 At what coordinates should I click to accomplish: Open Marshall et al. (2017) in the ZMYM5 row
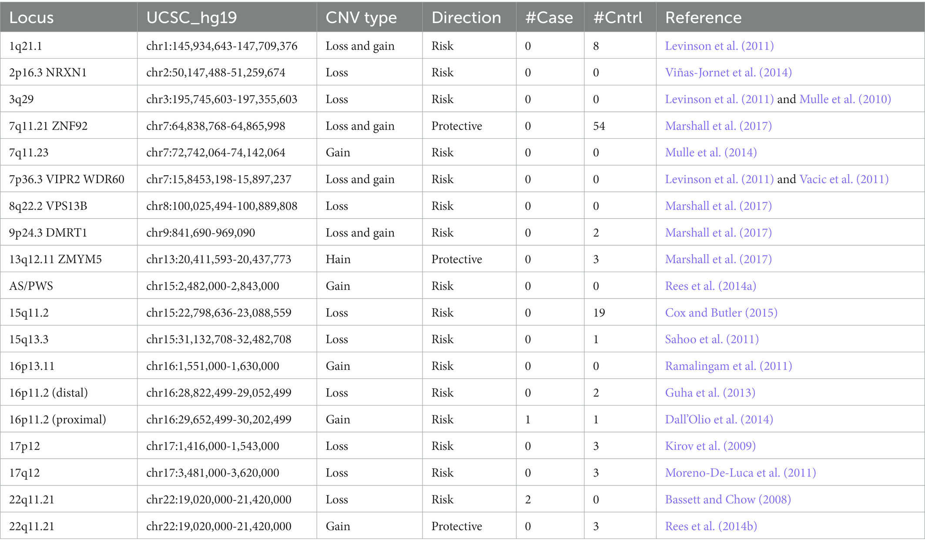718,259
